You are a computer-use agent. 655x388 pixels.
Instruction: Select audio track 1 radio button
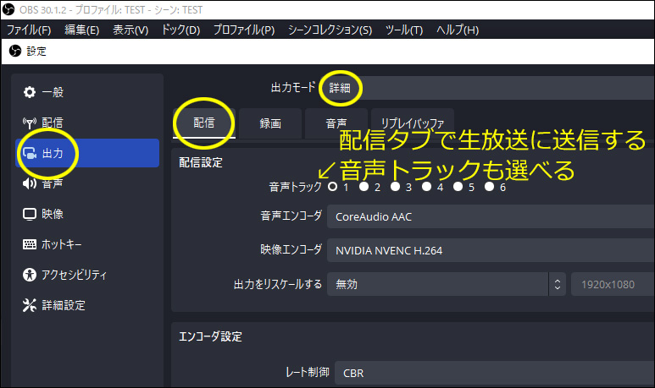tap(333, 187)
